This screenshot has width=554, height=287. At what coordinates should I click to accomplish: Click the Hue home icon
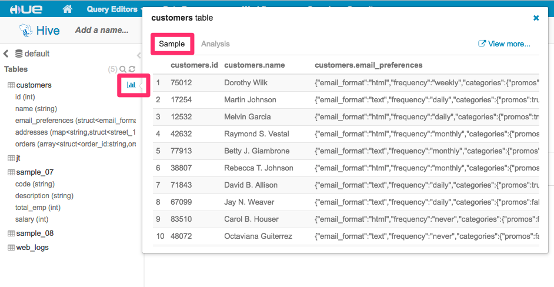pos(67,9)
